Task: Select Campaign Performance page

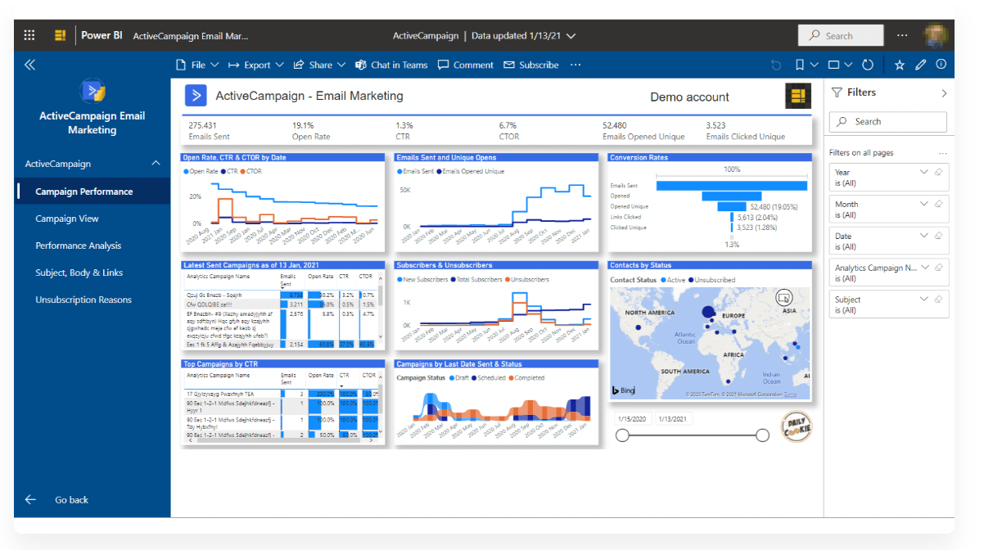Action: click(93, 192)
